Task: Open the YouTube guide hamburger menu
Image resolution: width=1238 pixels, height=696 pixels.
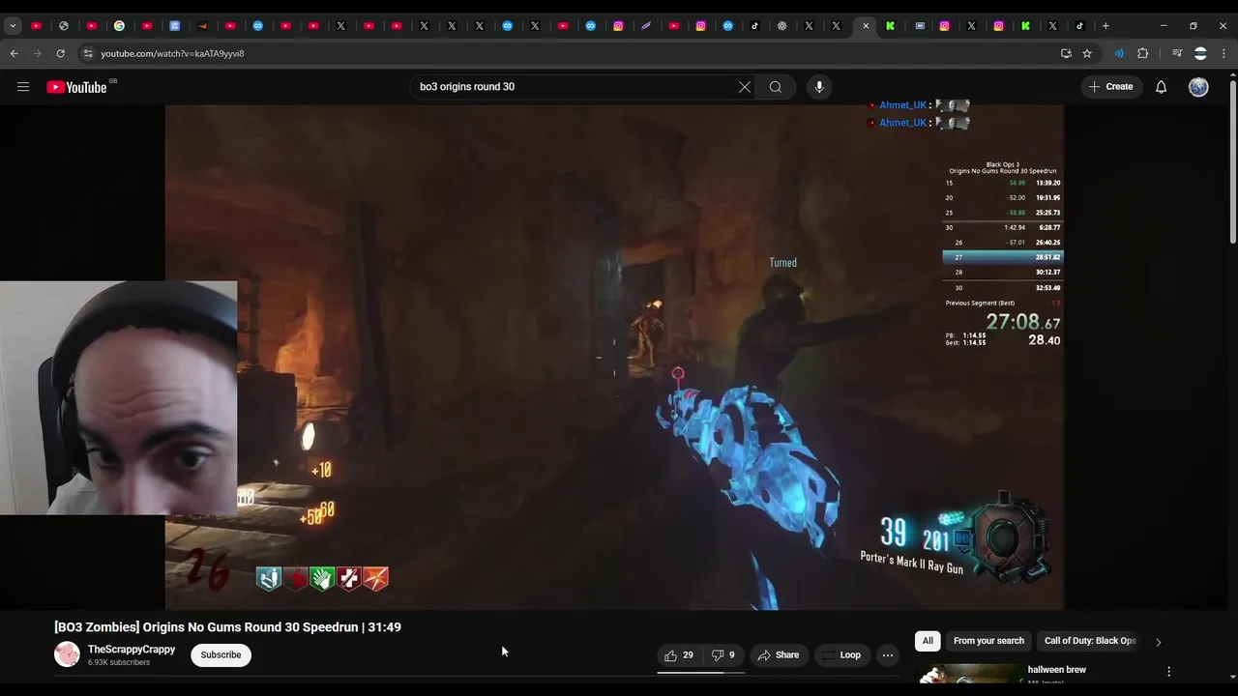Action: [23, 87]
